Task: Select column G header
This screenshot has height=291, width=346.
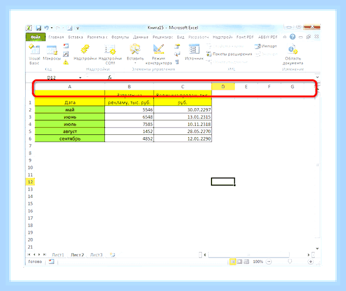Action: [x=292, y=86]
